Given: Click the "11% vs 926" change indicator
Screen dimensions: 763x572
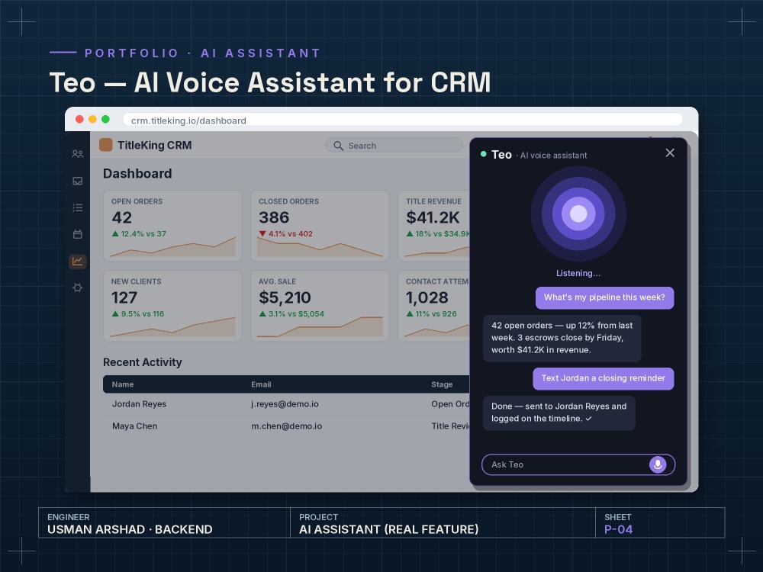Looking at the screenshot, I should point(431,314).
